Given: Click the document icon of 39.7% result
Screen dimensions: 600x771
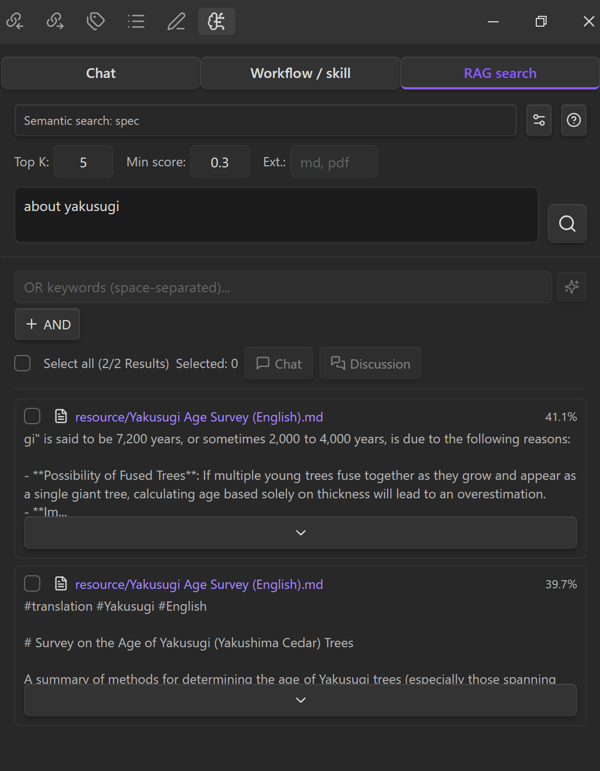Looking at the screenshot, I should [x=61, y=584].
